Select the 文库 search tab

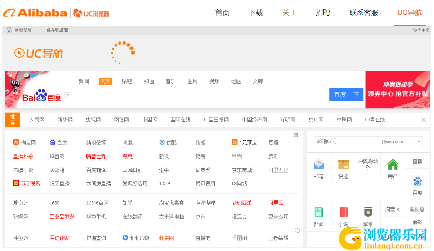click(258, 81)
